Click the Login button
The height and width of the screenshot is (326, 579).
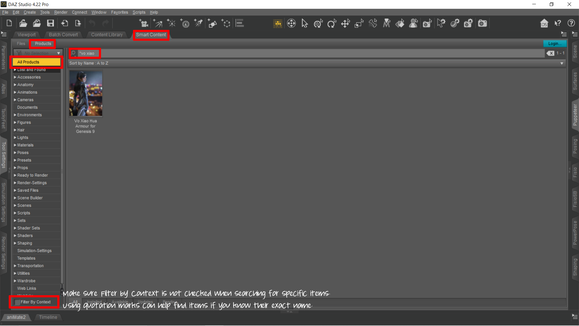click(555, 44)
